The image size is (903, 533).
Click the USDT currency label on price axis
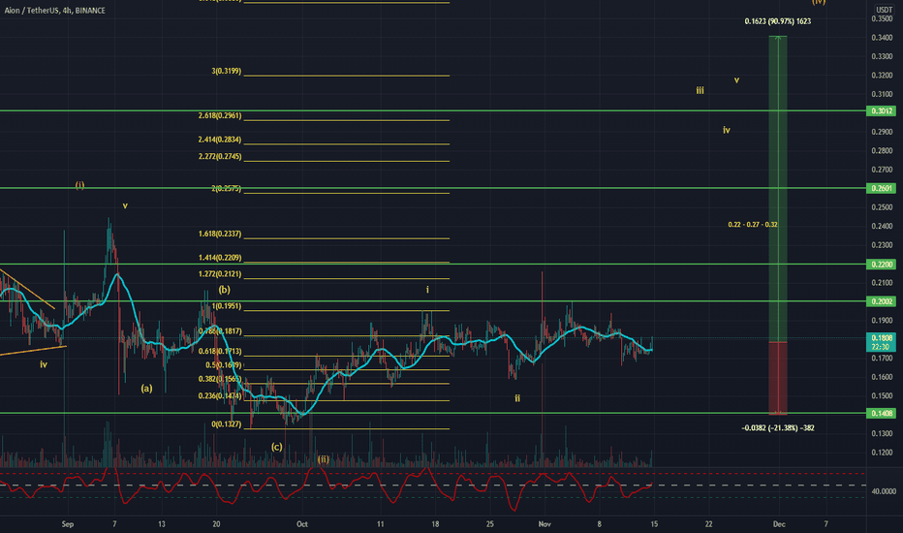(884, 10)
